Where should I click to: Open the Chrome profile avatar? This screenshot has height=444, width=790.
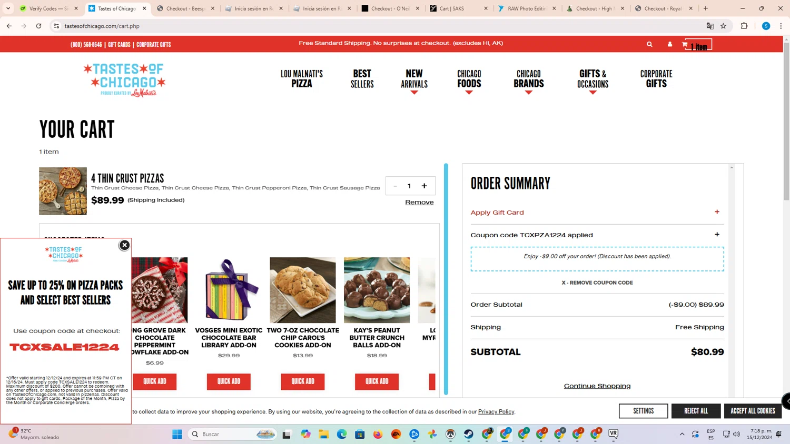point(766,26)
